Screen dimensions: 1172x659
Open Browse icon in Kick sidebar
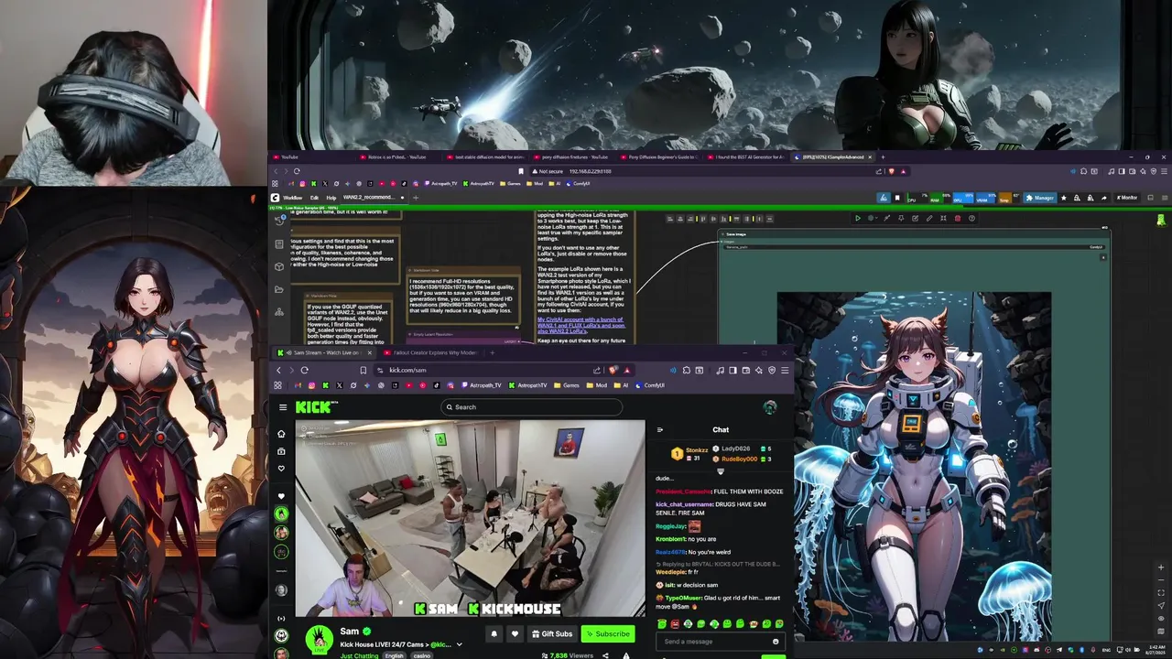pos(281,451)
